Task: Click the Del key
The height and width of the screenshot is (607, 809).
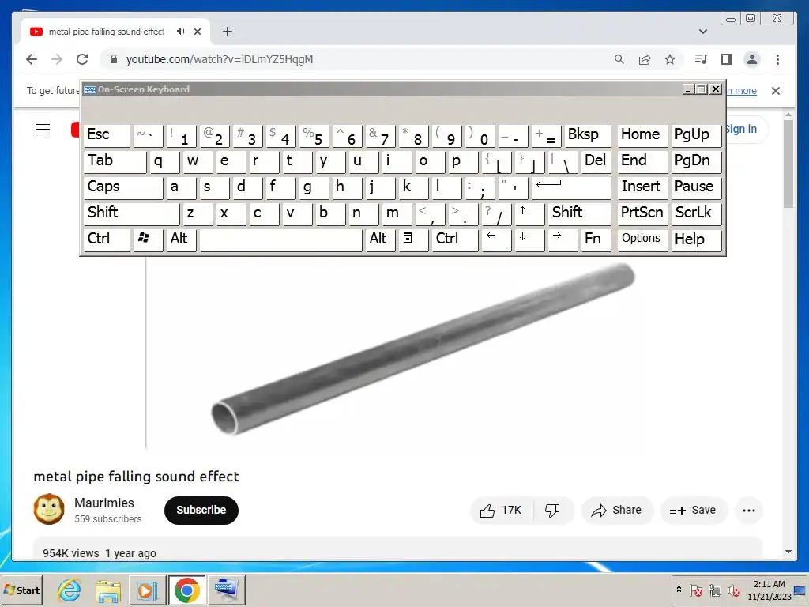Action: [x=596, y=161]
